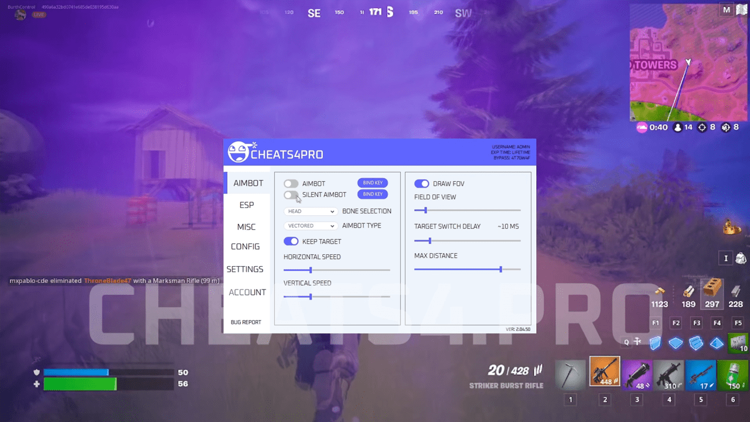Click the health plus icon next to green bar
Viewport: 750px width, 422px height.
point(36,384)
